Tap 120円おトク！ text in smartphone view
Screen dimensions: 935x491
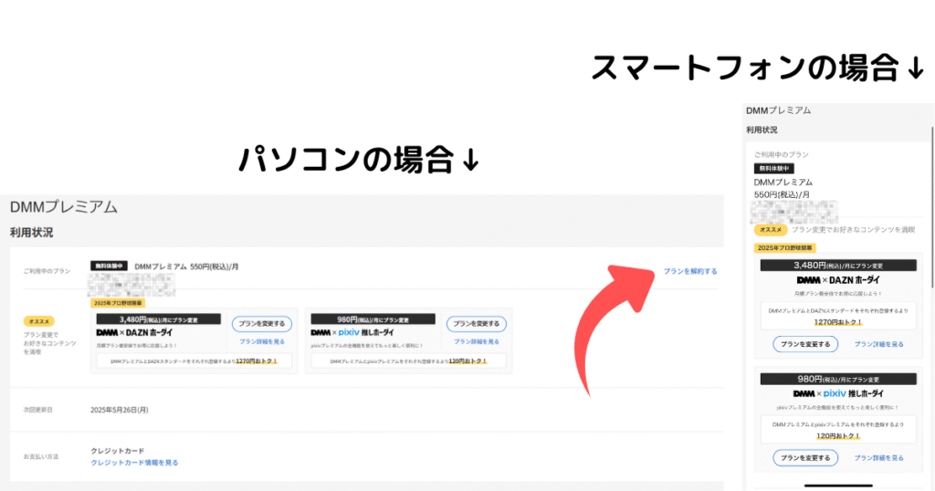click(x=838, y=435)
